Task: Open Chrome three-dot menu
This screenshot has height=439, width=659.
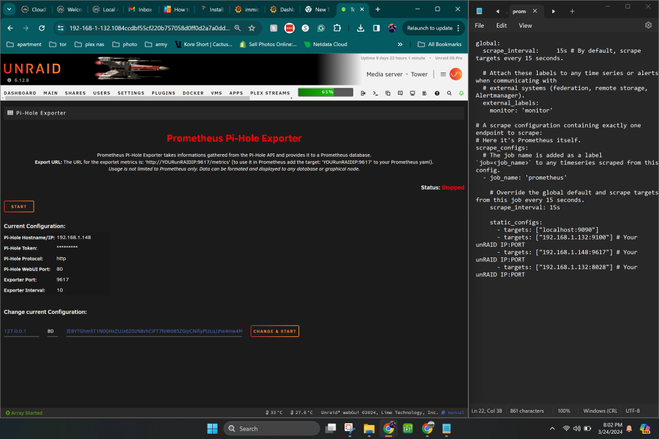Action: coord(458,28)
